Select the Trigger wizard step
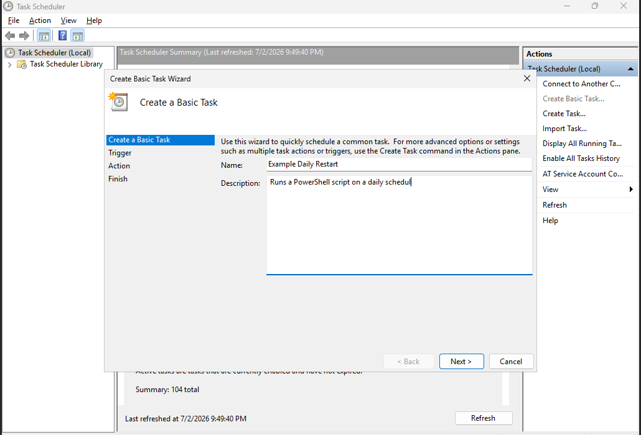Screen dimensions: 641x435 [x=119, y=153]
